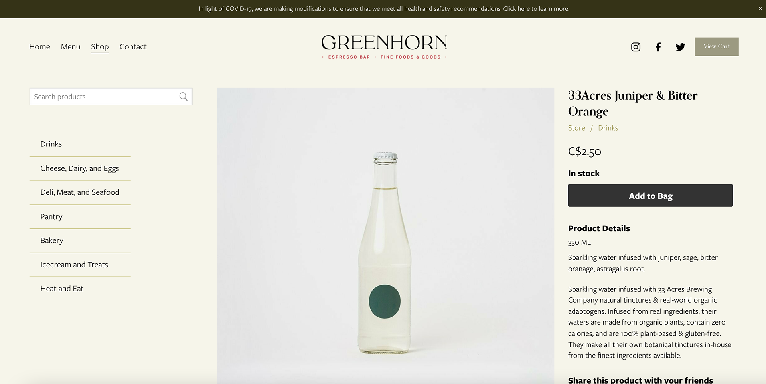Open the Facebook page icon
Viewport: 766px width, 384px height.
(658, 47)
